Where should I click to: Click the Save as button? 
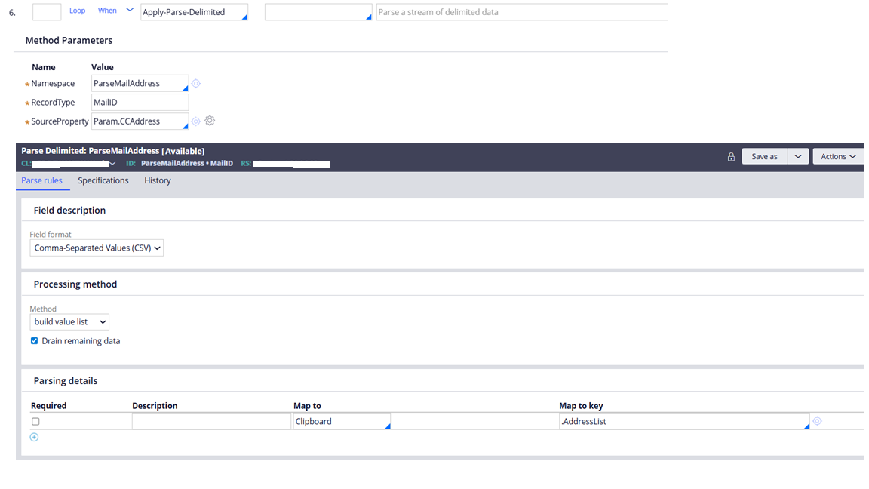point(764,156)
